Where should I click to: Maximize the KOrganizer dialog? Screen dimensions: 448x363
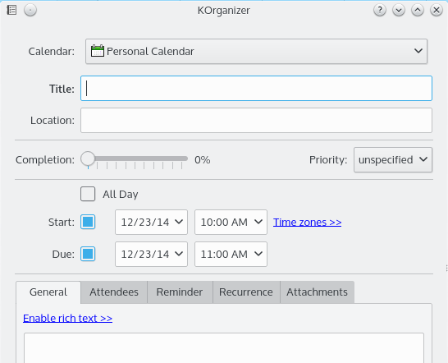[418, 11]
